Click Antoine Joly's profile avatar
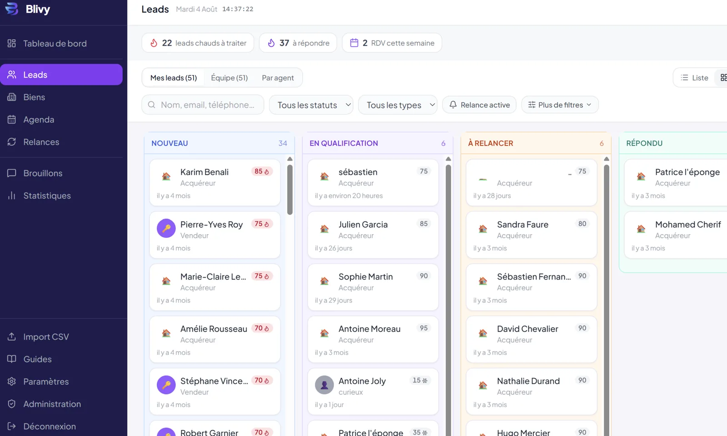This screenshot has height=436, width=727. coord(324,385)
